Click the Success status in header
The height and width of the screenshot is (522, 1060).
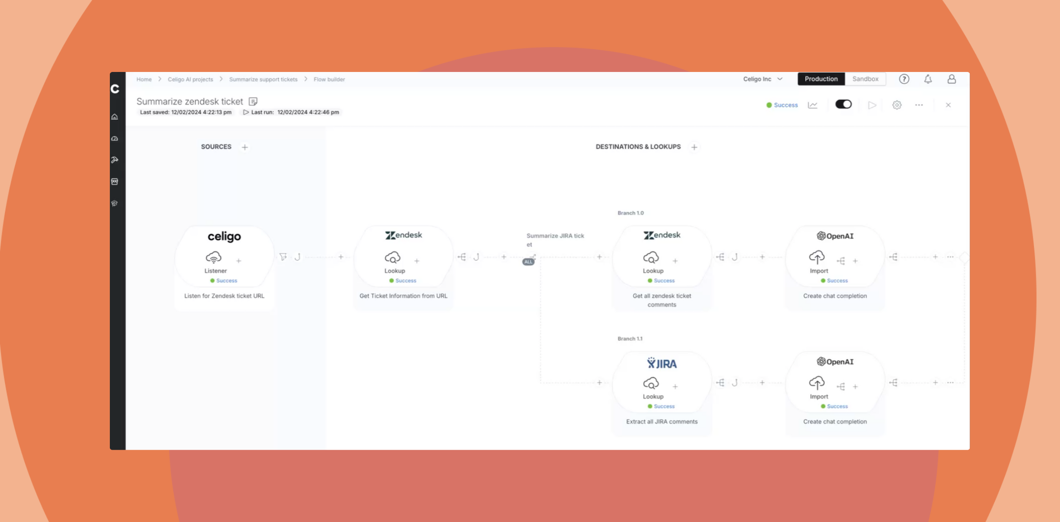782,105
